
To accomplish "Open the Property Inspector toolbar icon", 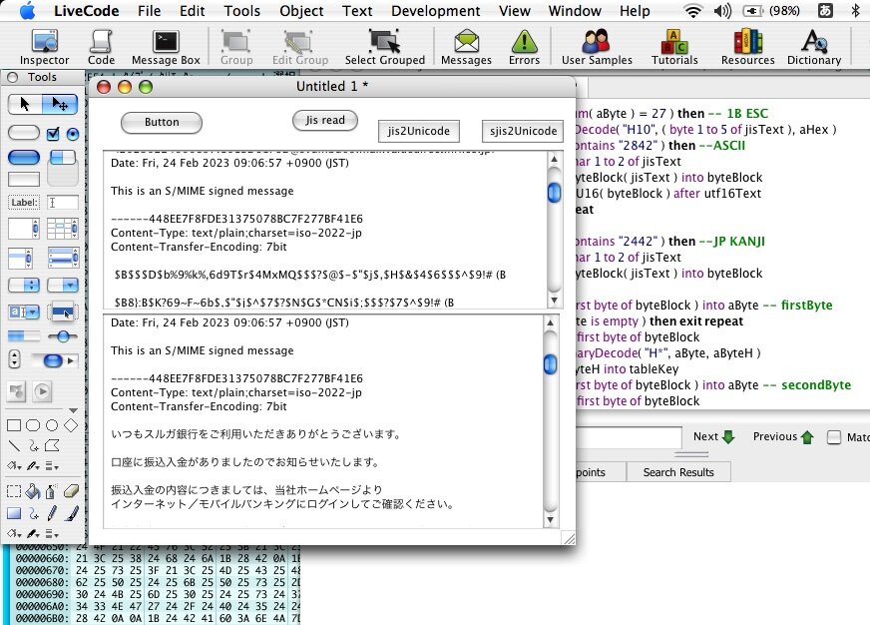I will [44, 45].
